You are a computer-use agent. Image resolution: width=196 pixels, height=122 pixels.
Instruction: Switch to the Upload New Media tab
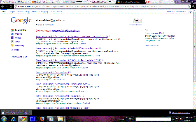[101, 2]
